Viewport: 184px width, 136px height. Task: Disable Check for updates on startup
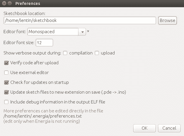6,82
